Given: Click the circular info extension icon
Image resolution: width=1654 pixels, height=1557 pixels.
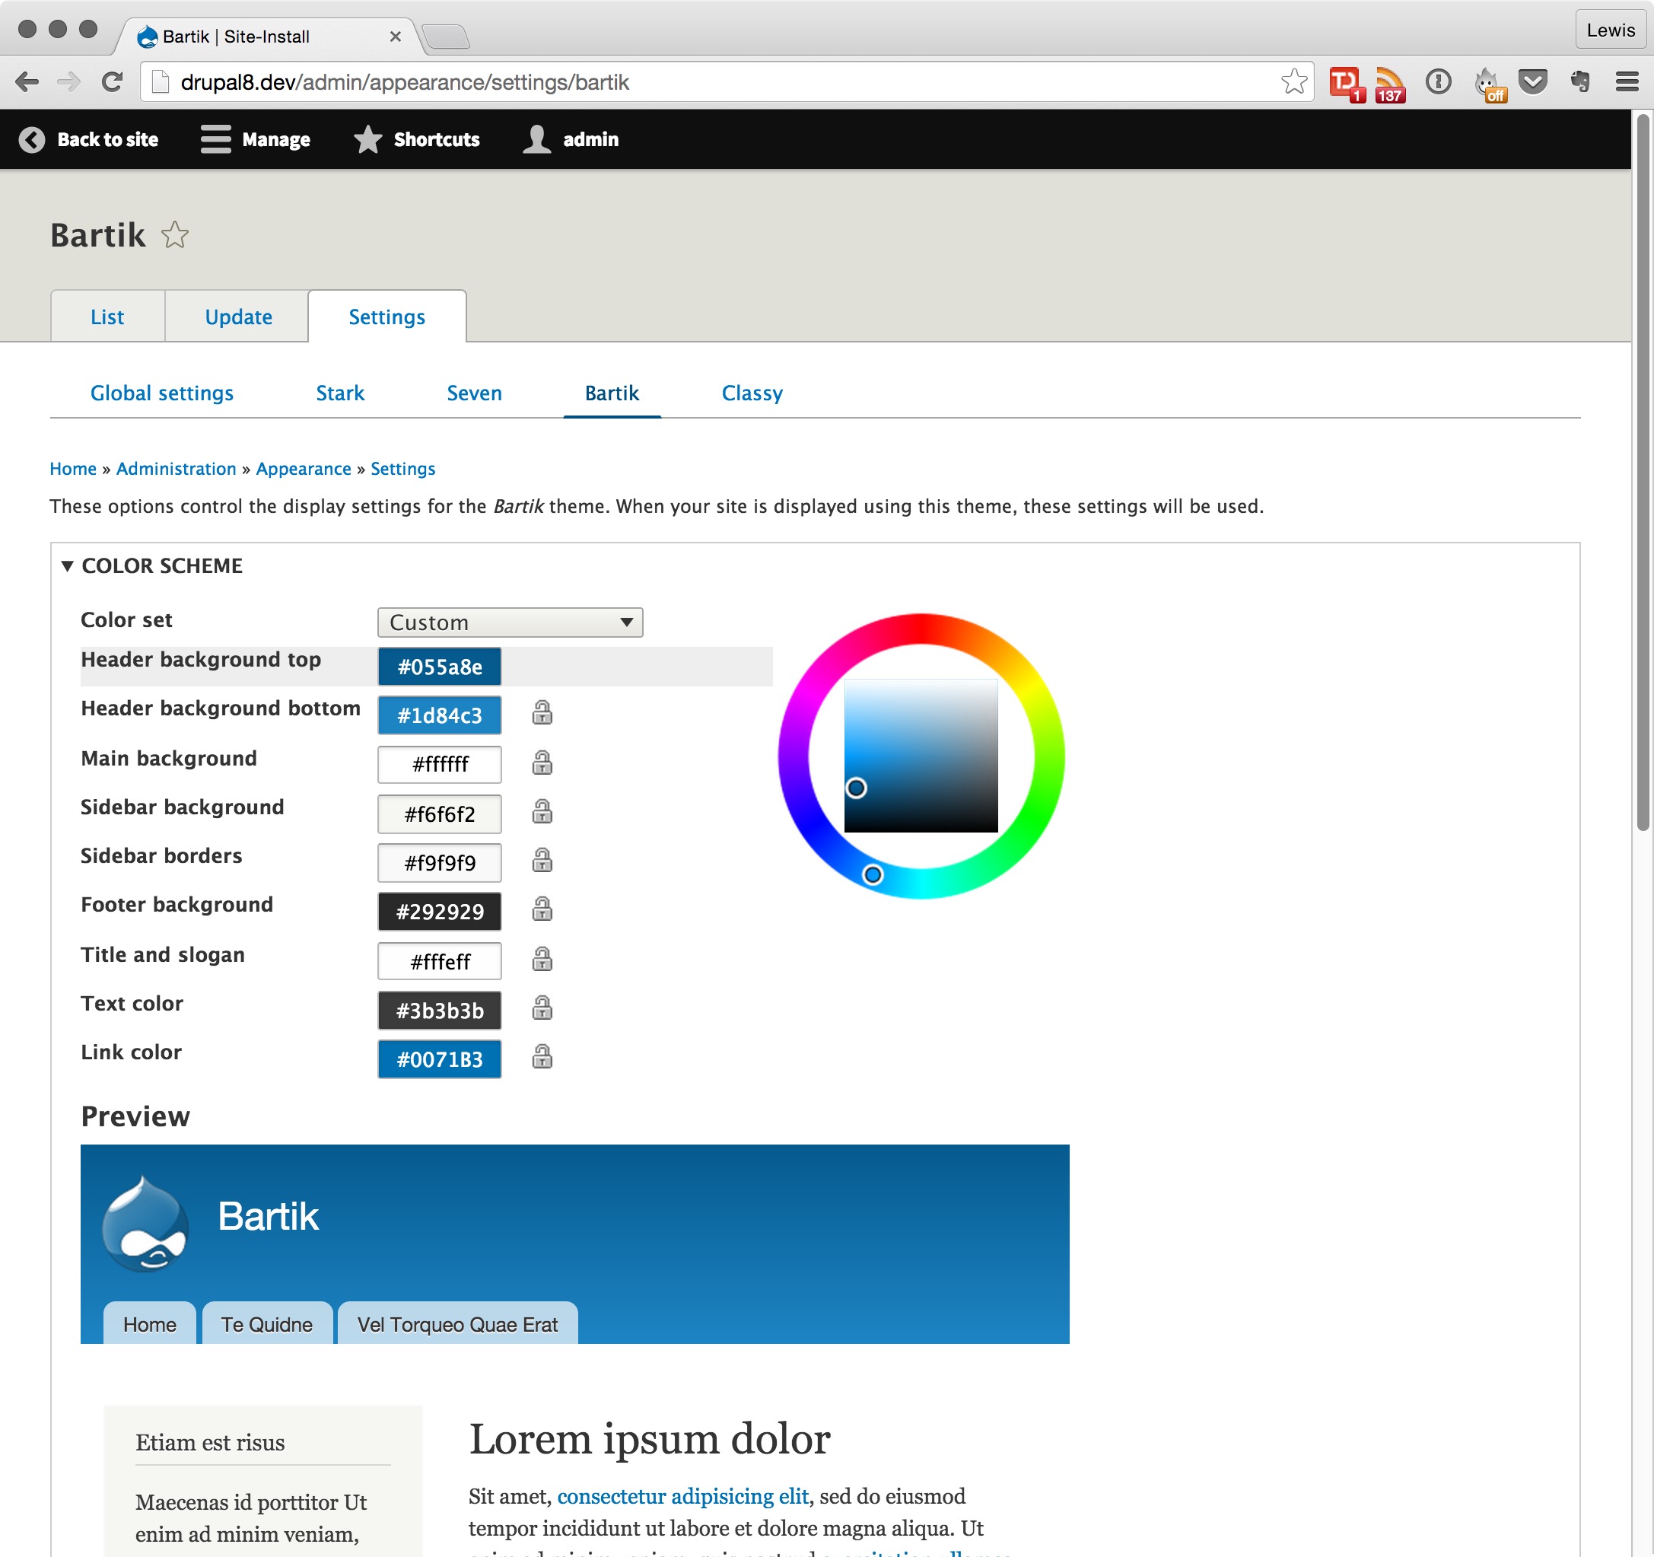Looking at the screenshot, I should (1438, 81).
